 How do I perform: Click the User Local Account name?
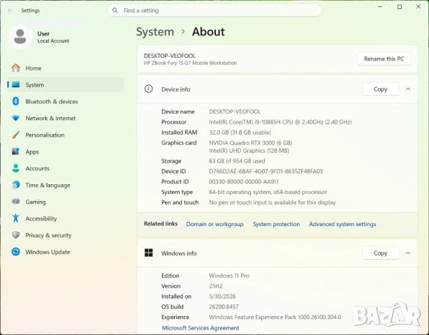(x=53, y=37)
